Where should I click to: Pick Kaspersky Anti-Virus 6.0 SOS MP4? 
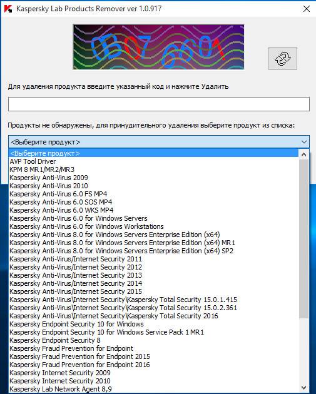coord(153,202)
